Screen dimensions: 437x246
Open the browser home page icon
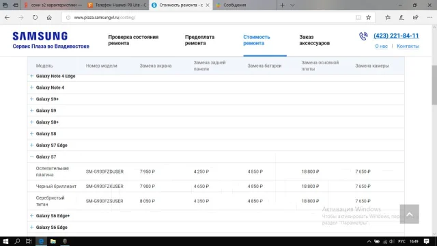49,17
